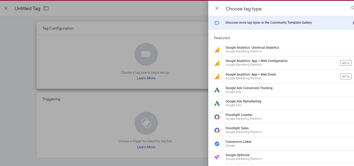The width and height of the screenshot is (354, 166).
Task: Select the Floodlight Counter tag type
Action: [239, 116]
